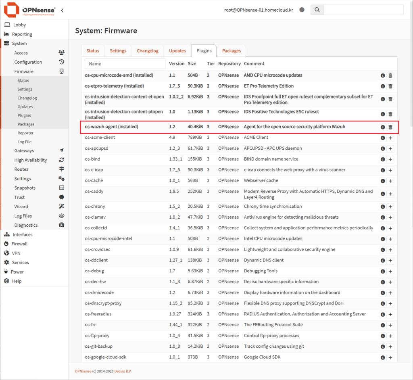413x380 pixels.
Task: Remove os-cpu-microcode-amd with trash icon
Action: (390, 76)
